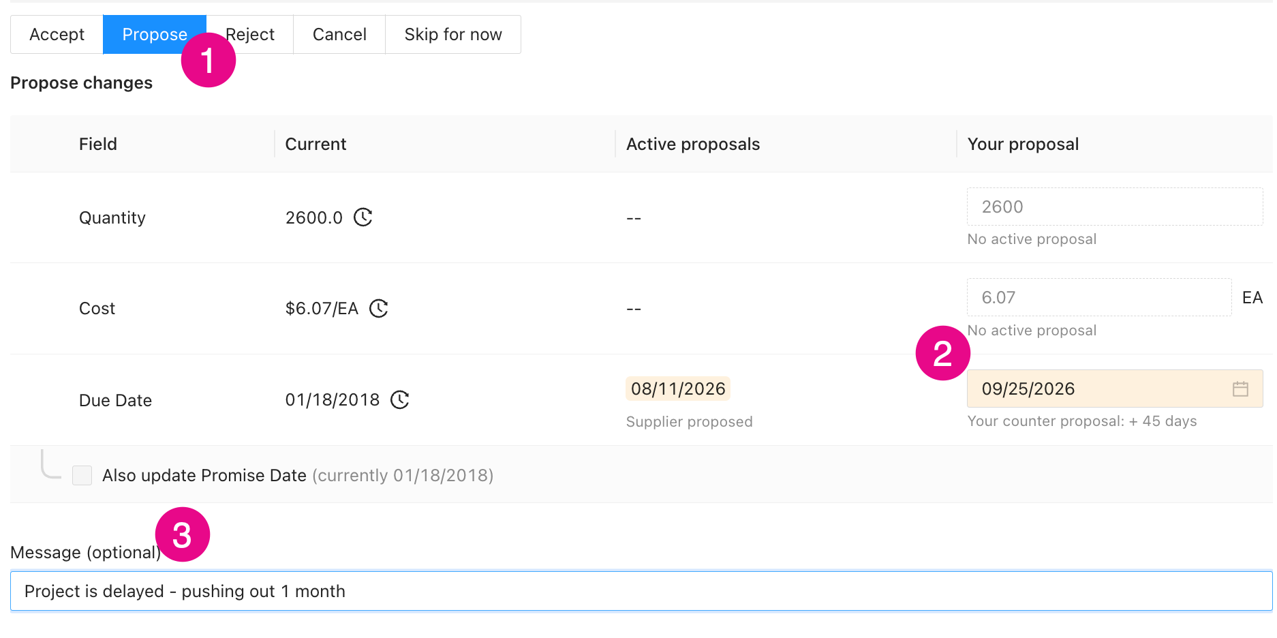Image resolution: width=1277 pixels, height=638 pixels.
Task: Choose the Reject option
Action: click(250, 35)
